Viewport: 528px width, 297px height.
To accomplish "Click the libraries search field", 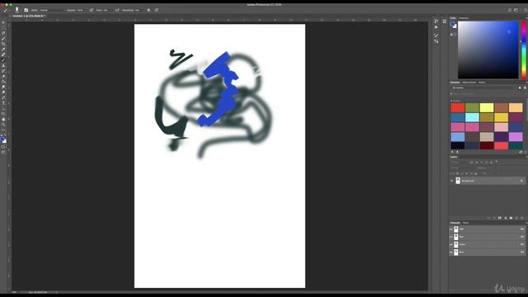I will coord(487,94).
